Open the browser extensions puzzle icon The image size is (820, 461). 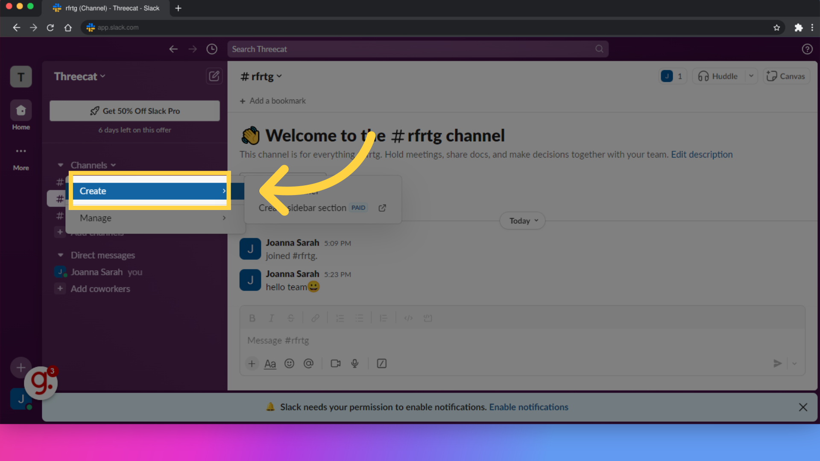point(798,27)
